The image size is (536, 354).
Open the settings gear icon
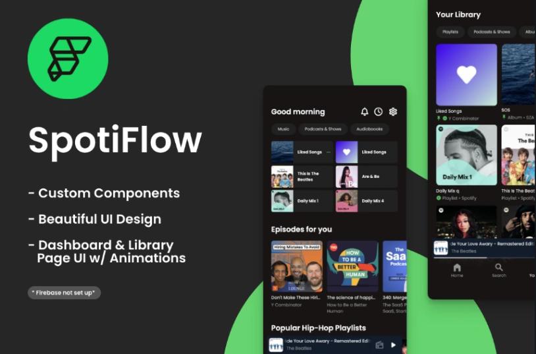click(393, 111)
